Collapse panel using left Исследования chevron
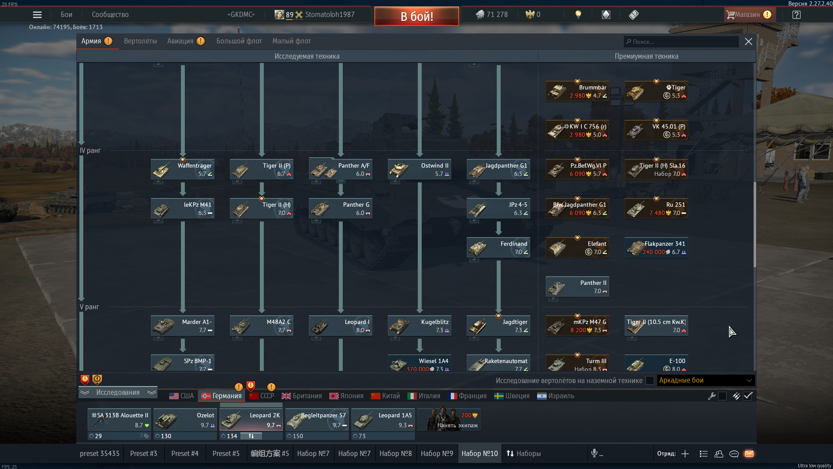Image resolution: width=833 pixels, height=469 pixels. pyautogui.click(x=85, y=393)
